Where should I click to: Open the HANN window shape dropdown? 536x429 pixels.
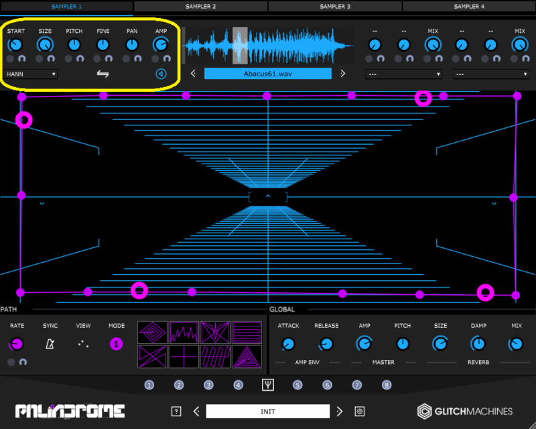click(31, 74)
